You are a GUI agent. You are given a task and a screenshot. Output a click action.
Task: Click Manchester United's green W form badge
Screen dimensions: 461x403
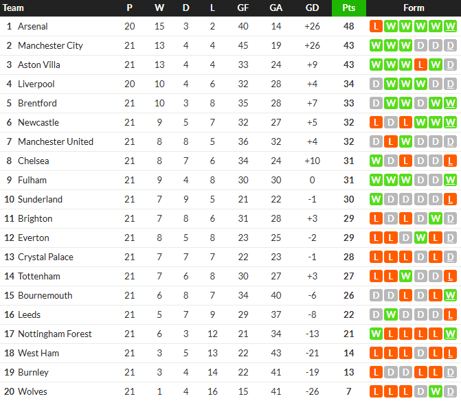406,142
